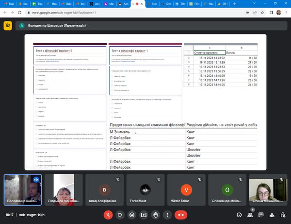
Task: Show the participants list panel
Action: tap(250, 214)
